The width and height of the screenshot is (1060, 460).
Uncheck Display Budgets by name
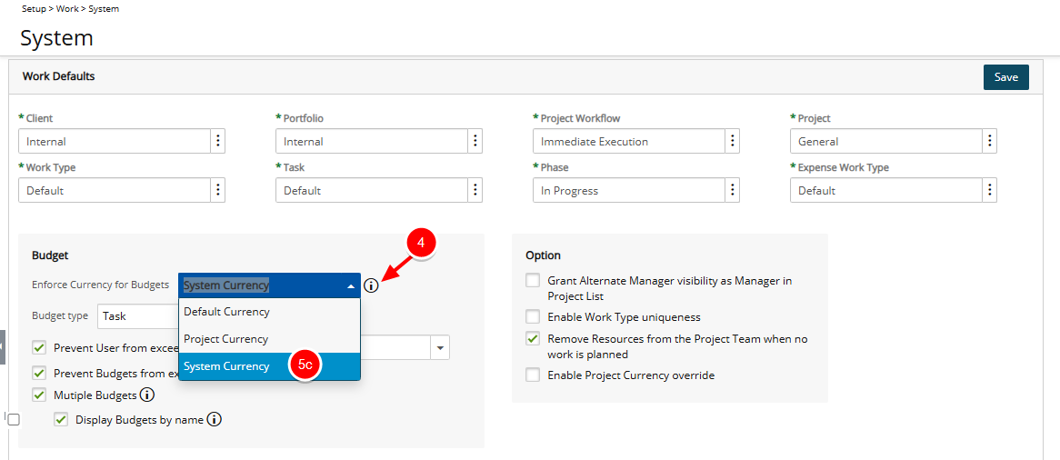[x=62, y=419]
